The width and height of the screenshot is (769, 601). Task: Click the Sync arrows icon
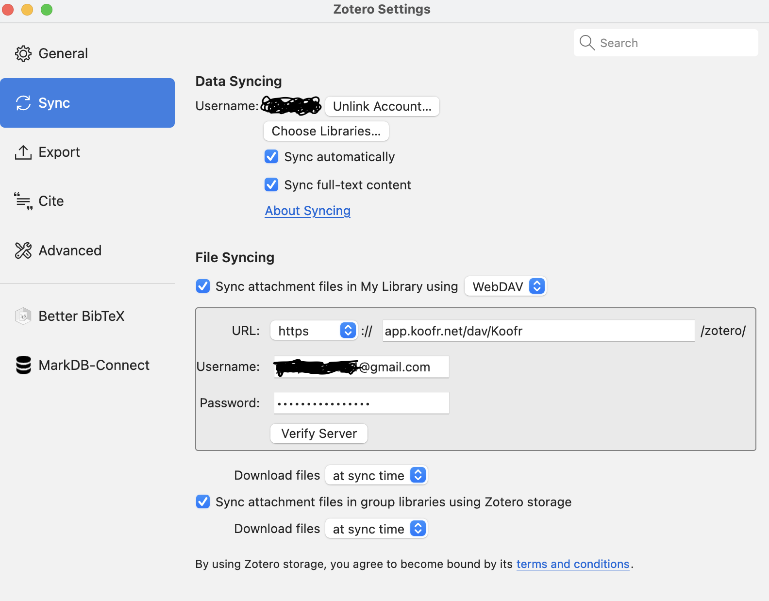point(23,103)
